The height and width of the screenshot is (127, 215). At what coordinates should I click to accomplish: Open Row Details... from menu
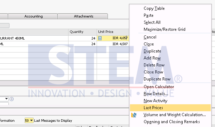(170, 94)
